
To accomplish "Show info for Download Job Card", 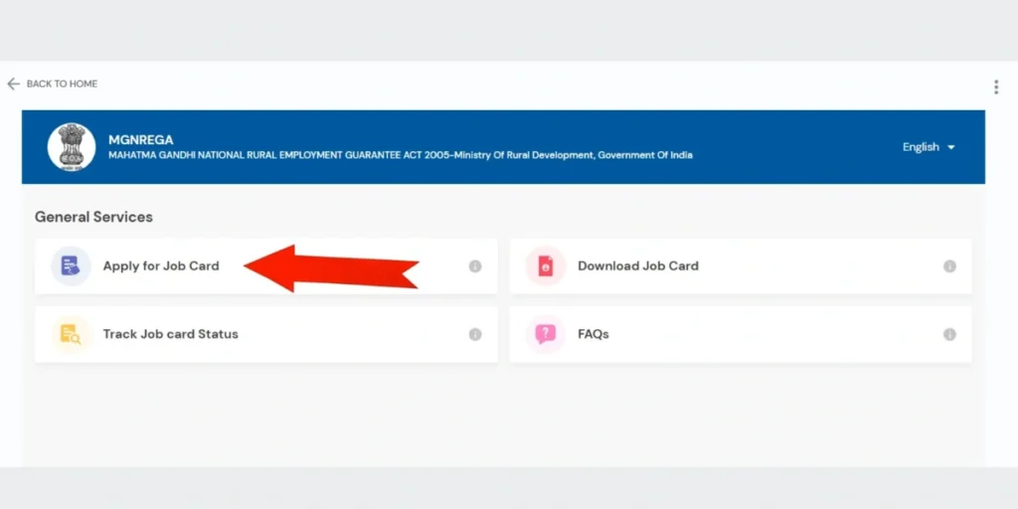I will [x=949, y=266].
